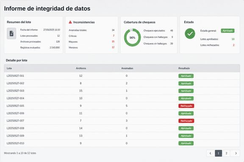The height and width of the screenshot is (162, 244).
Task: Select lot ID L20250527-005
Action: click(x=15, y=106)
